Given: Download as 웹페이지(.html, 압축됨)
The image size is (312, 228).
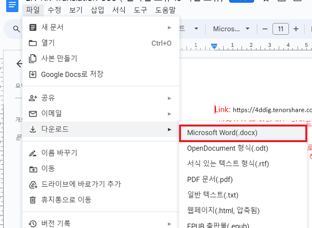Looking at the screenshot, I should [243, 211].
